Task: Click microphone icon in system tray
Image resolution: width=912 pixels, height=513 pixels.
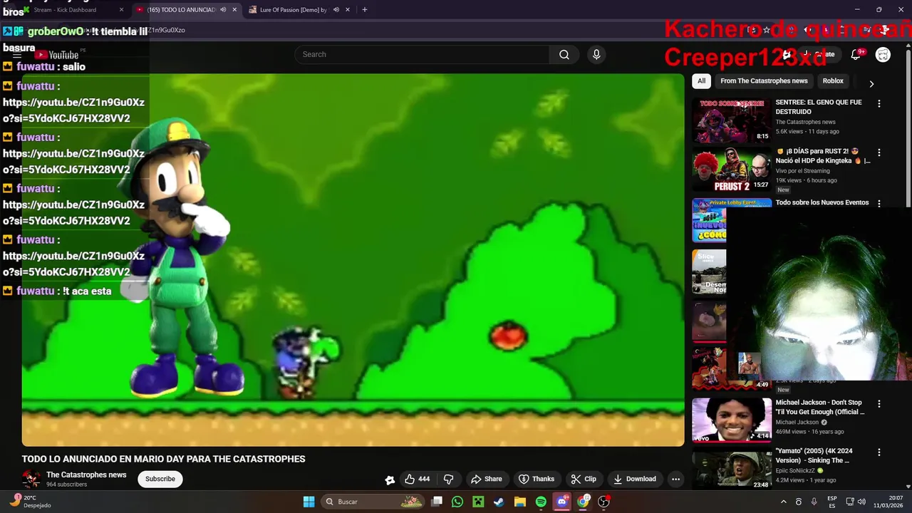Action: 814,502
